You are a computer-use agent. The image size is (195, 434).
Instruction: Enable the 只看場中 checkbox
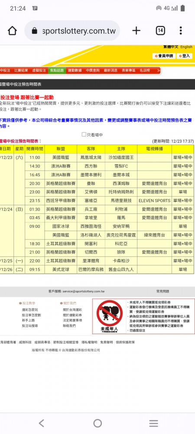[x=84, y=135]
